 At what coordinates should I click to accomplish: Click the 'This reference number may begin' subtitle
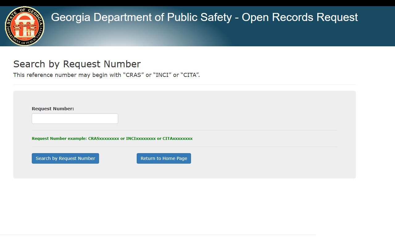point(67,75)
